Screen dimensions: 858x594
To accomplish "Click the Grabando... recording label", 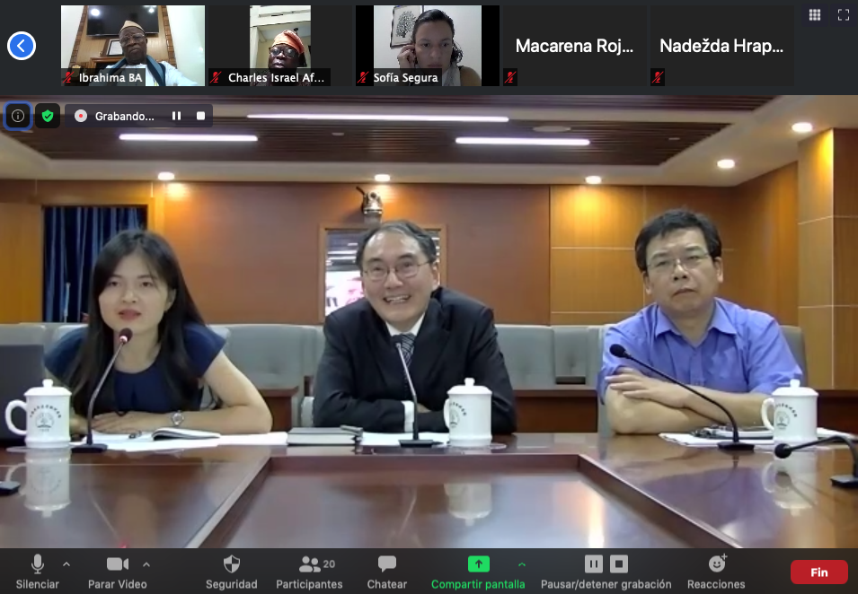I will pyautogui.click(x=124, y=117).
